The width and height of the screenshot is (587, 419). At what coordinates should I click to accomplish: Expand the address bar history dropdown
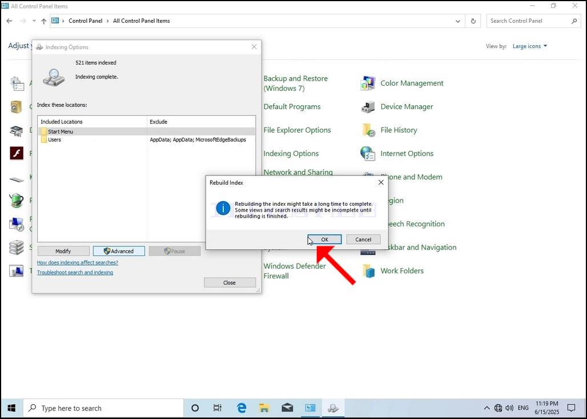point(457,21)
